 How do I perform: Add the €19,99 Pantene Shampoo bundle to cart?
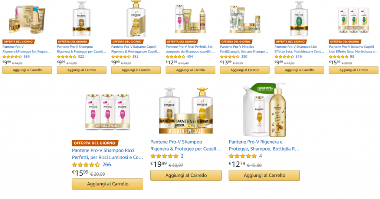tap(186, 175)
